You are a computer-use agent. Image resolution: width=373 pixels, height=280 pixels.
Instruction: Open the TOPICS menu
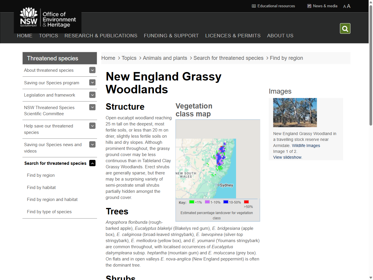pos(48,36)
